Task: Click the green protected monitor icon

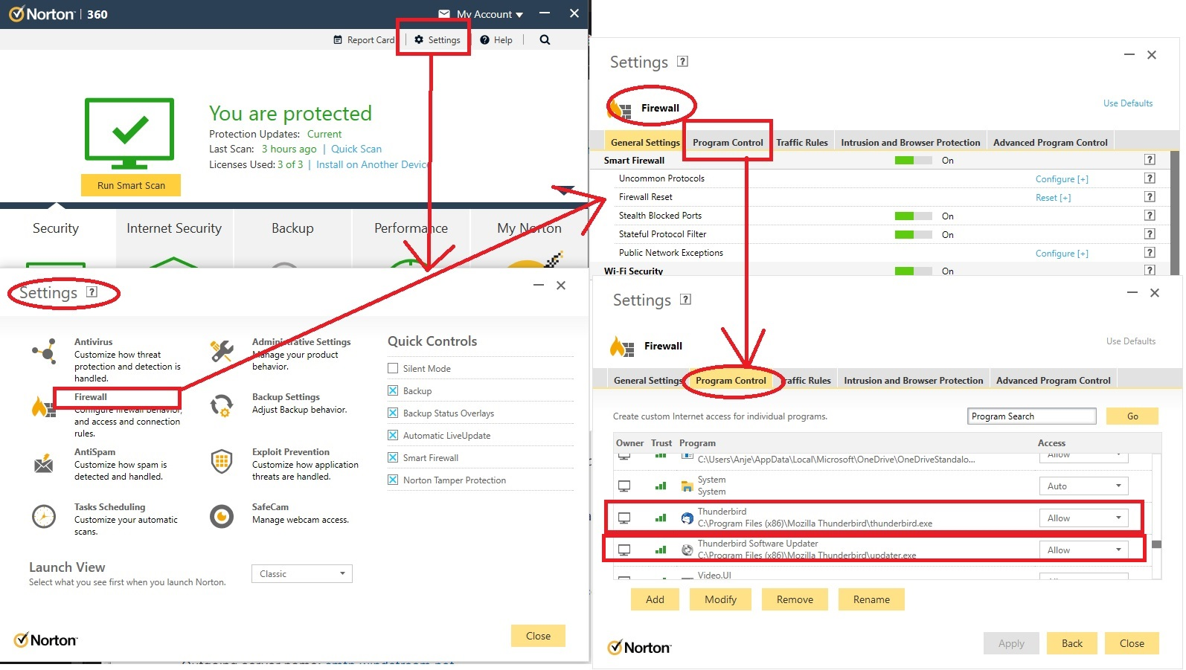Action: 130,133
